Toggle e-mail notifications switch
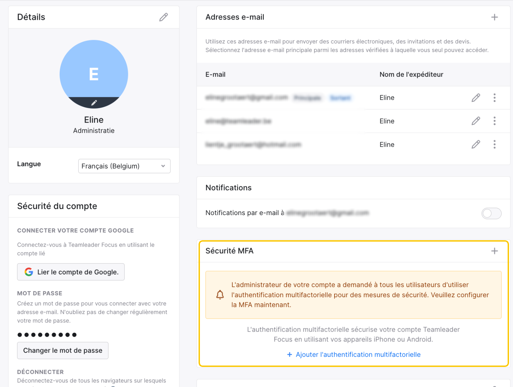The width and height of the screenshot is (513, 387). (x=491, y=213)
